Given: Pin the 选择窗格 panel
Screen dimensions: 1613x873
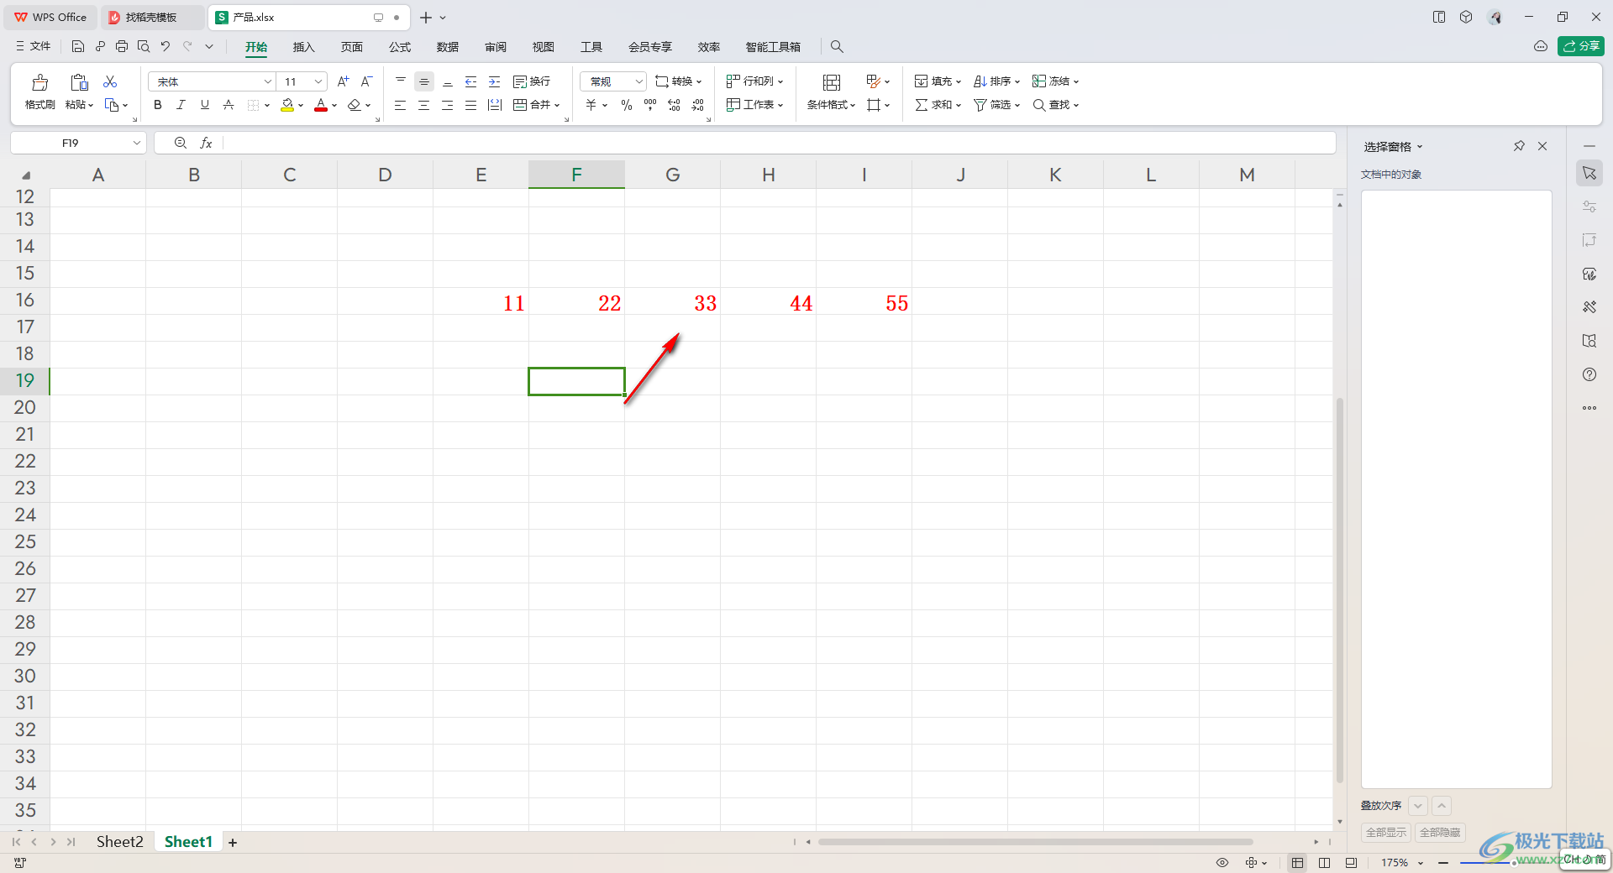Looking at the screenshot, I should pos(1519,146).
